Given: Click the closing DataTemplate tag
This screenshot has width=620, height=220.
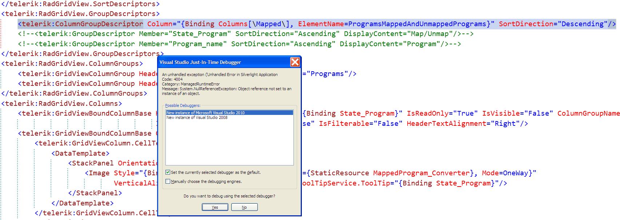Looking at the screenshot, I should 83,203.
